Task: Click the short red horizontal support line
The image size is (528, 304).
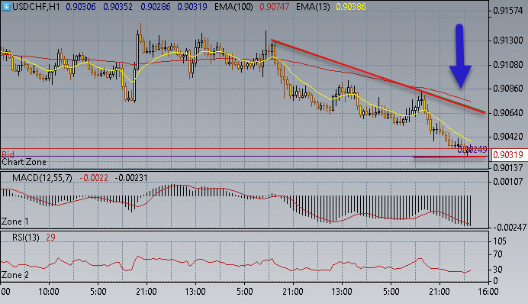Action: [x=450, y=157]
